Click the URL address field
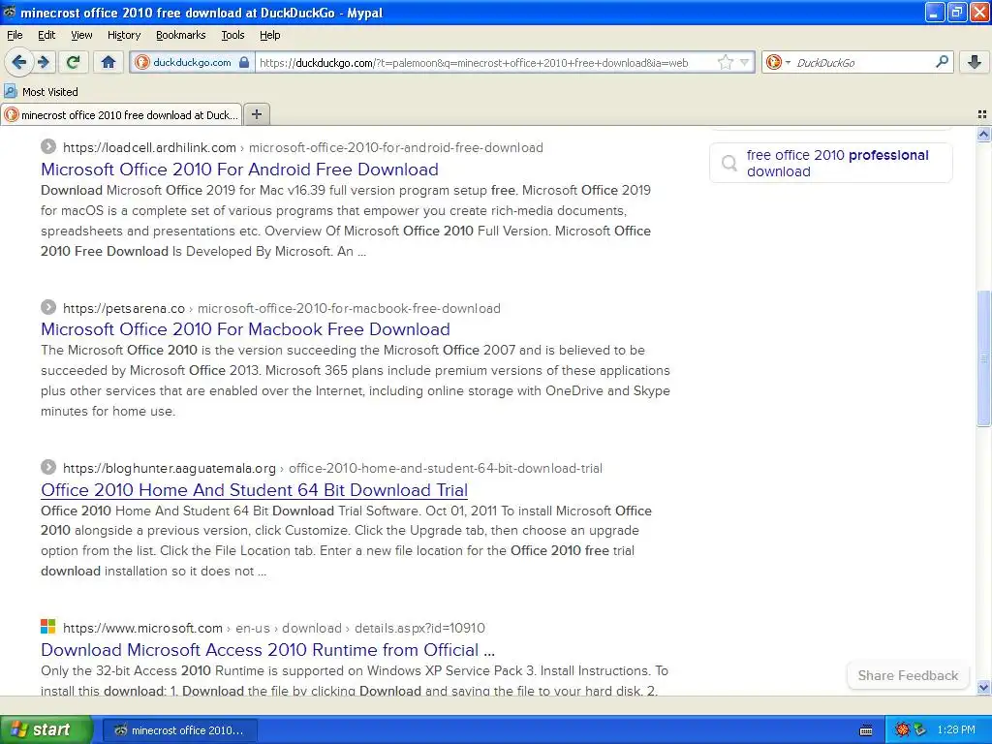 487,62
